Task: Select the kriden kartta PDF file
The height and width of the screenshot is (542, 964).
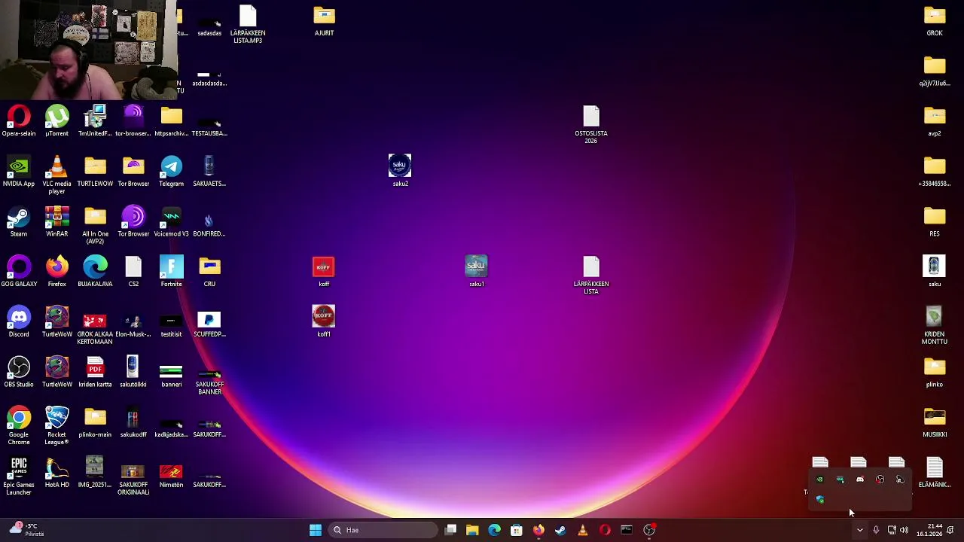Action: tap(95, 373)
